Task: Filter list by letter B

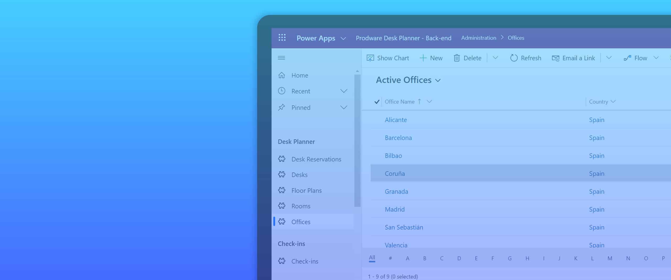Action: 425,258
